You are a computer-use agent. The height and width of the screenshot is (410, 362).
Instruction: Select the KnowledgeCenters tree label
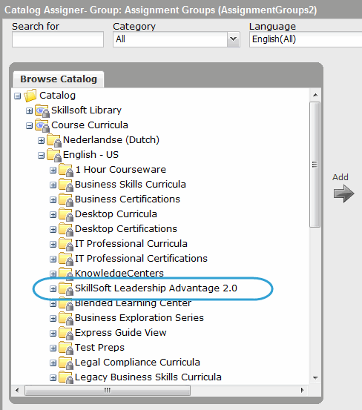pyautogui.click(x=119, y=274)
